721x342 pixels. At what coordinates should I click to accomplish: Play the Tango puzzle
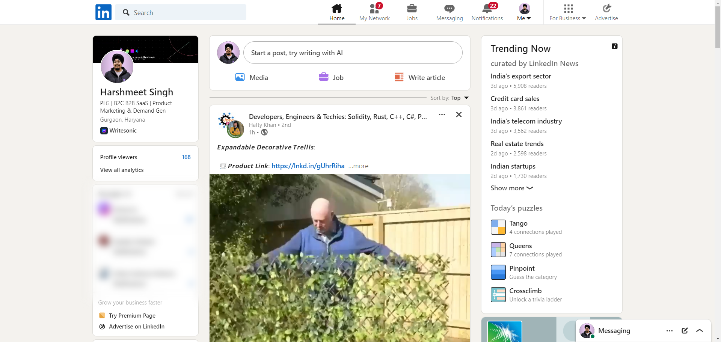point(526,227)
